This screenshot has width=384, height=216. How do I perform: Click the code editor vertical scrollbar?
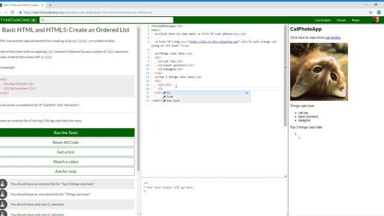tap(286, 76)
